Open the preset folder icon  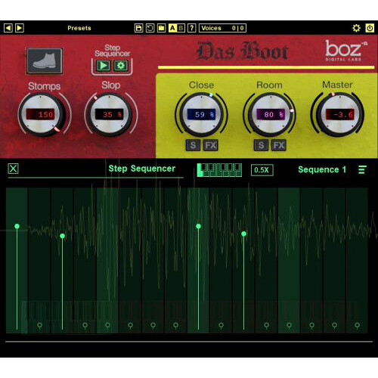[x=161, y=28]
